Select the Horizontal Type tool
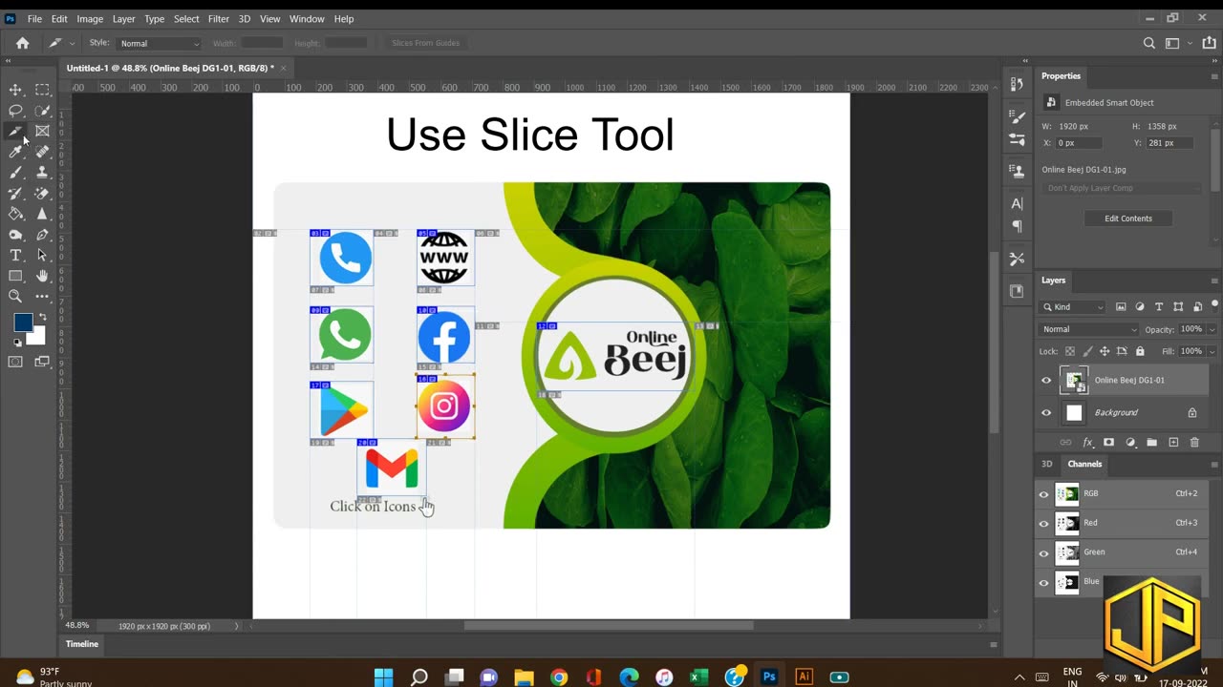Screen dimensions: 1223x687 [15, 255]
